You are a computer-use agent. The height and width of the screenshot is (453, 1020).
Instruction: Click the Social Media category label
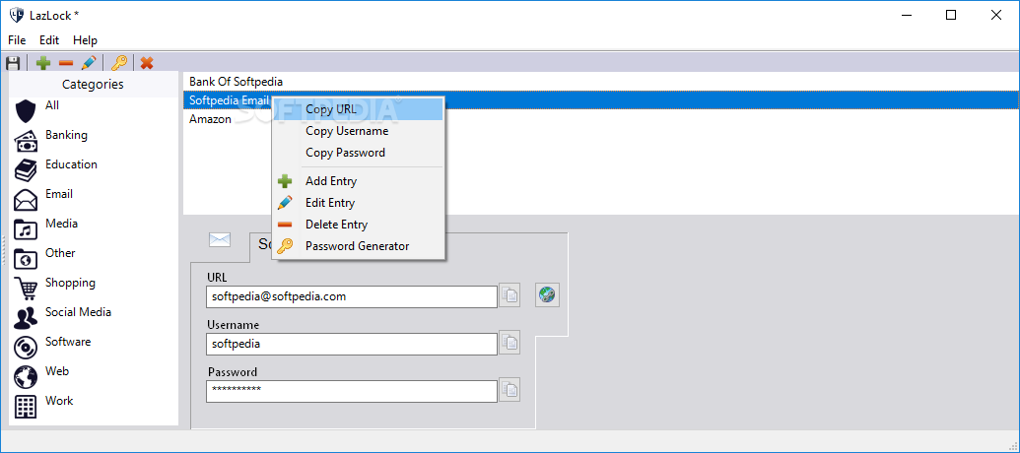click(x=78, y=312)
